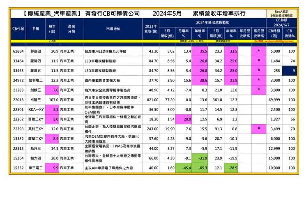
Task: Click CB code 22393
Action: pyautogui.click(x=18, y=129)
